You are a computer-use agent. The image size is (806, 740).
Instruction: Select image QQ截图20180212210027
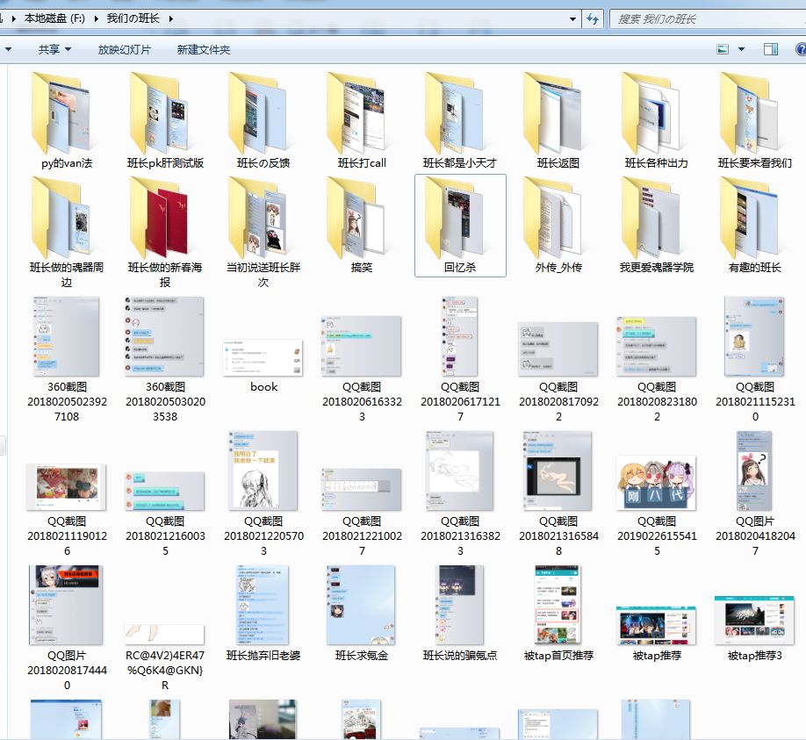(x=362, y=512)
